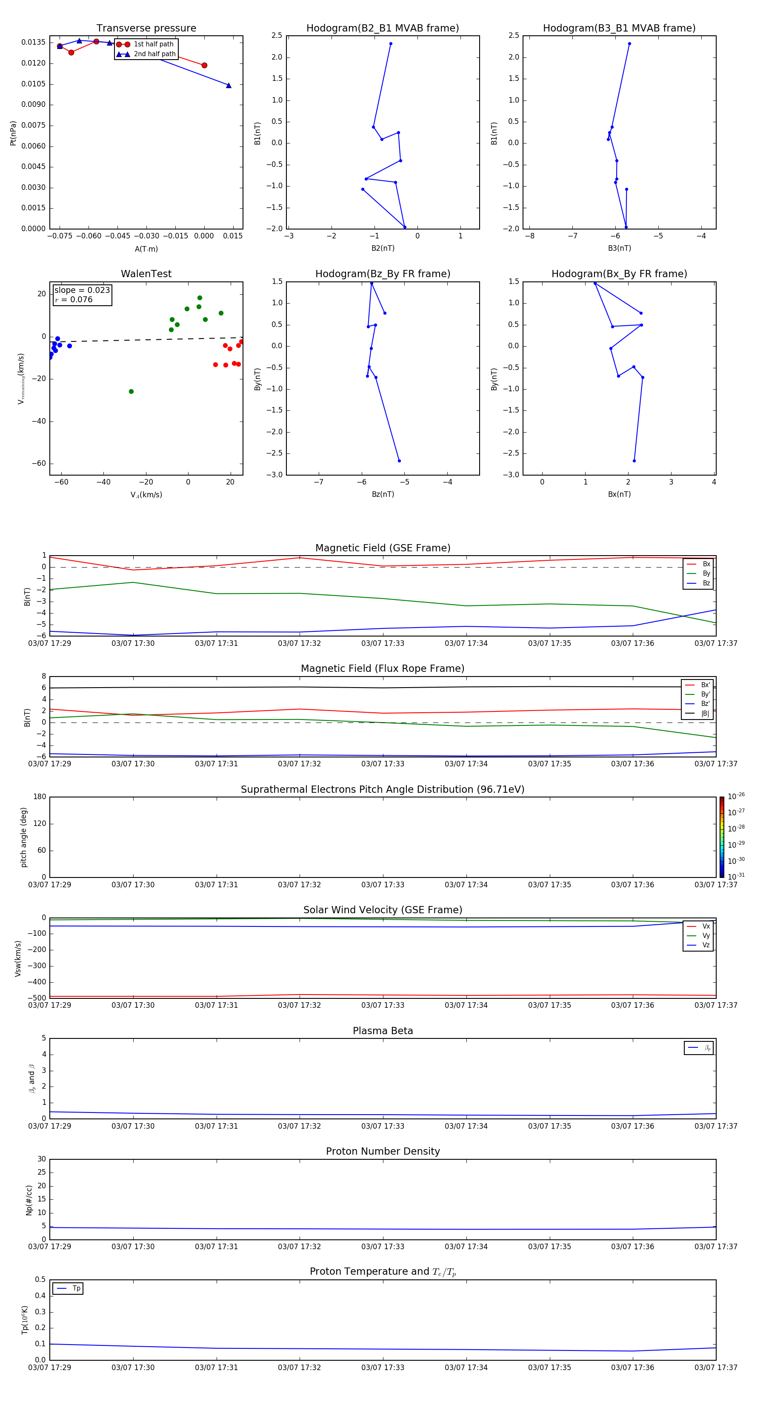Click the "Hodogram(Bz_By FR frame)" title
766x1405 pixels.
pos(383,274)
